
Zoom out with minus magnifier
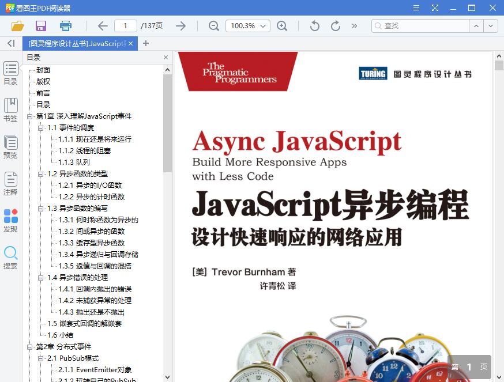pos(213,26)
